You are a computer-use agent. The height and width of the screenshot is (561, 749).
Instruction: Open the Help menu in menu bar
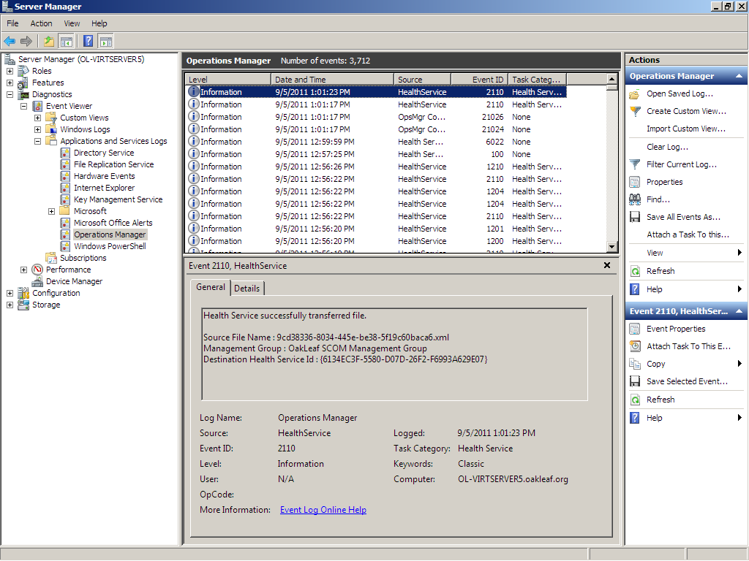pyautogui.click(x=99, y=23)
